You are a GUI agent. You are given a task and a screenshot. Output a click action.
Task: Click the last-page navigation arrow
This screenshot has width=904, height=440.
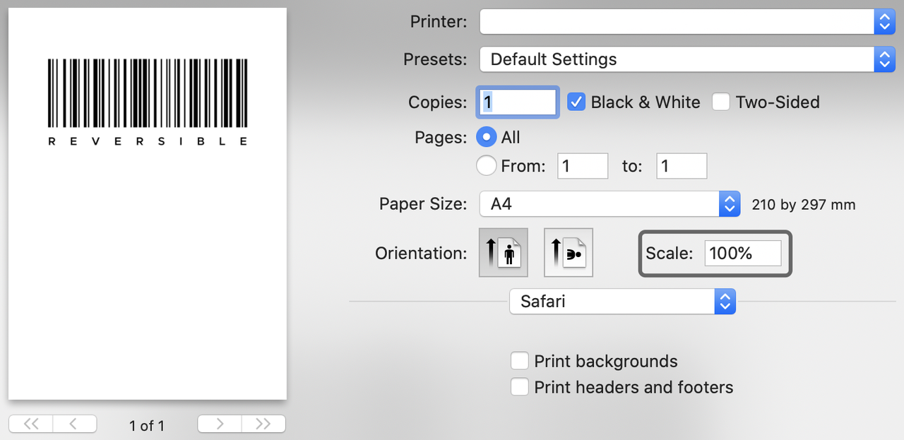263,424
